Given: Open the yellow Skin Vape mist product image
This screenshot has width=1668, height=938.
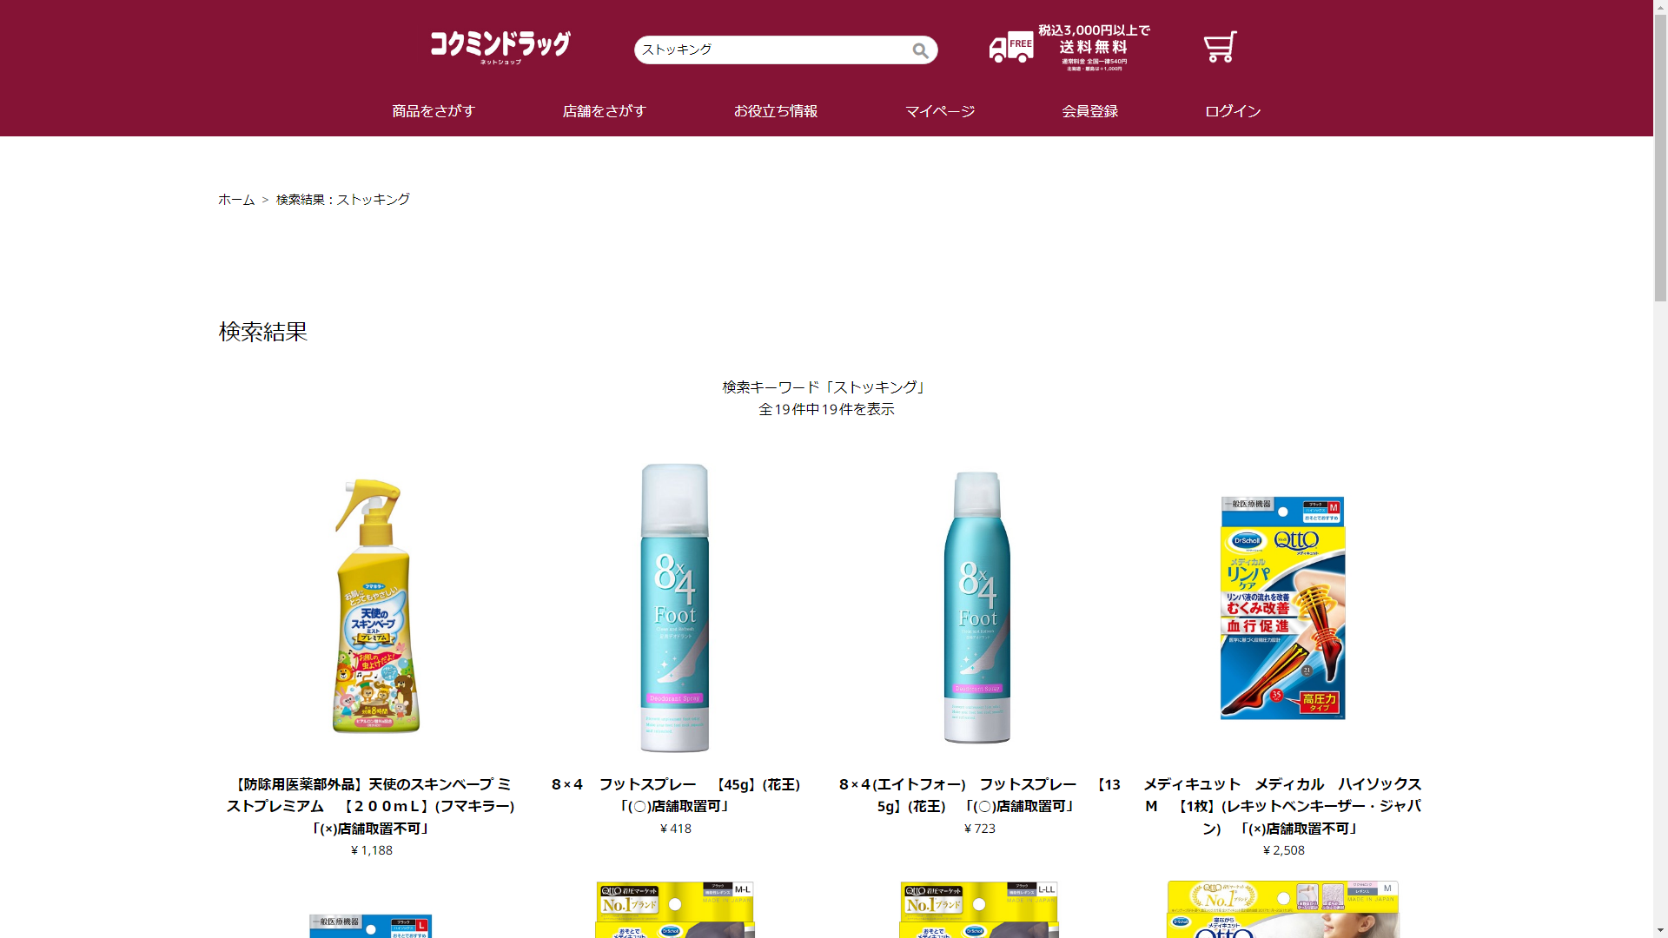Looking at the screenshot, I should click(372, 606).
